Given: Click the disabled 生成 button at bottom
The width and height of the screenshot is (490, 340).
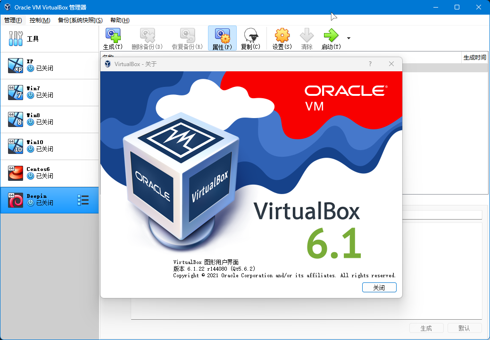Looking at the screenshot, I should 426,328.
